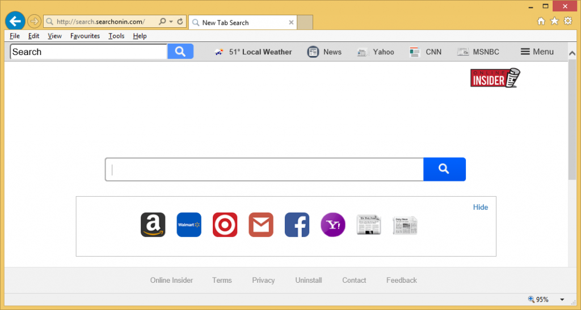581x310 pixels.
Task: Open the purple Yahoo shortcut icon
Action: [x=333, y=225]
